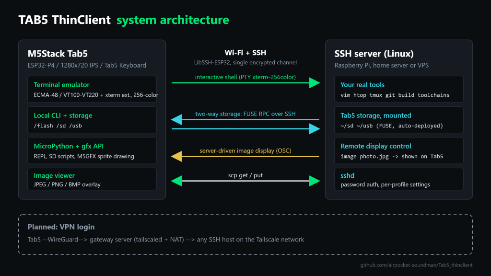Open the github.com/airpocket-soundman/Tab5_thinclient link

[416, 265]
